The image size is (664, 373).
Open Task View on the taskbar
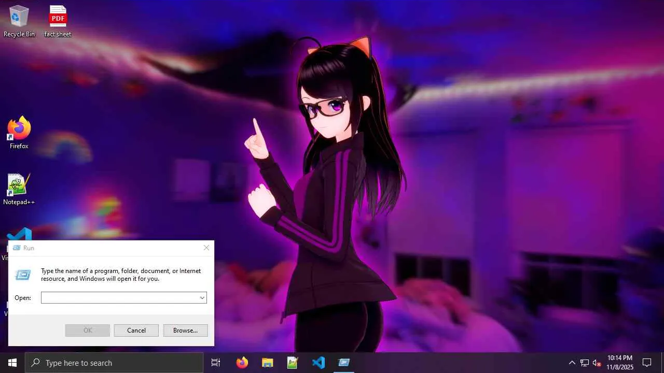(x=216, y=363)
